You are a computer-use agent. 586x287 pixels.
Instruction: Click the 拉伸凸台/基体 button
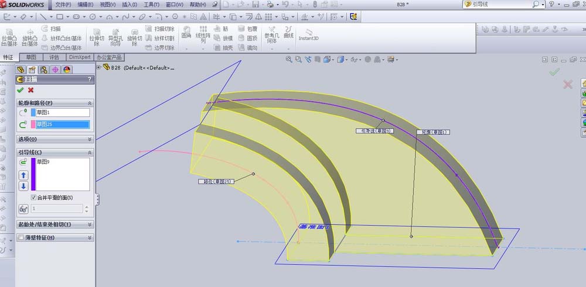click(x=9, y=37)
